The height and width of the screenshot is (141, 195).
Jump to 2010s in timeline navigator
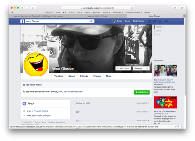158,31
